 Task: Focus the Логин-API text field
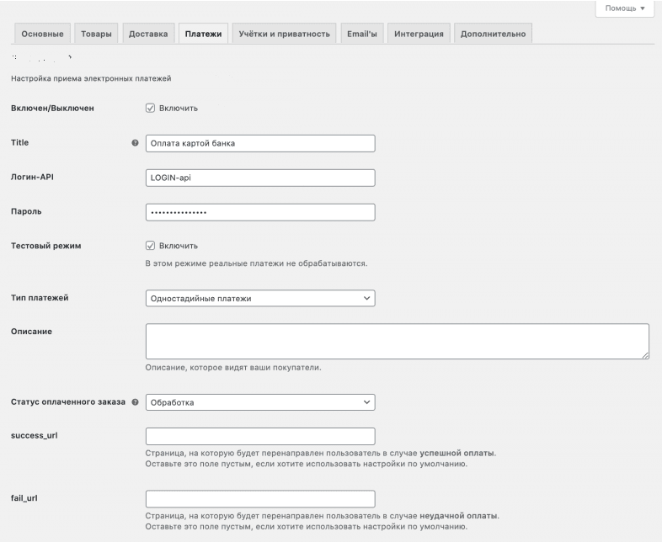[x=260, y=178]
